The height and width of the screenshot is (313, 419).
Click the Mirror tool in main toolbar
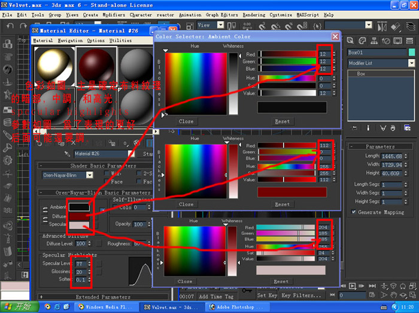click(382, 27)
